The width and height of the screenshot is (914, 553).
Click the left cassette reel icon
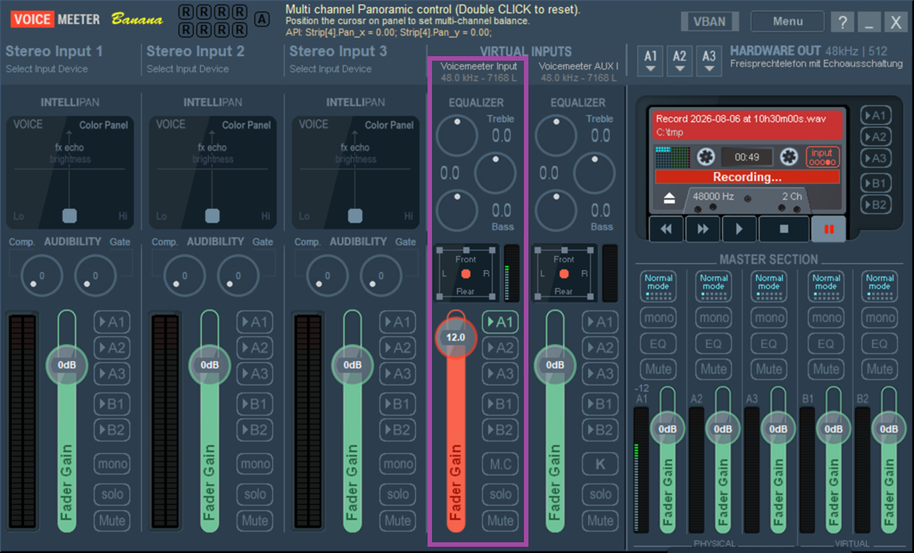tap(706, 157)
